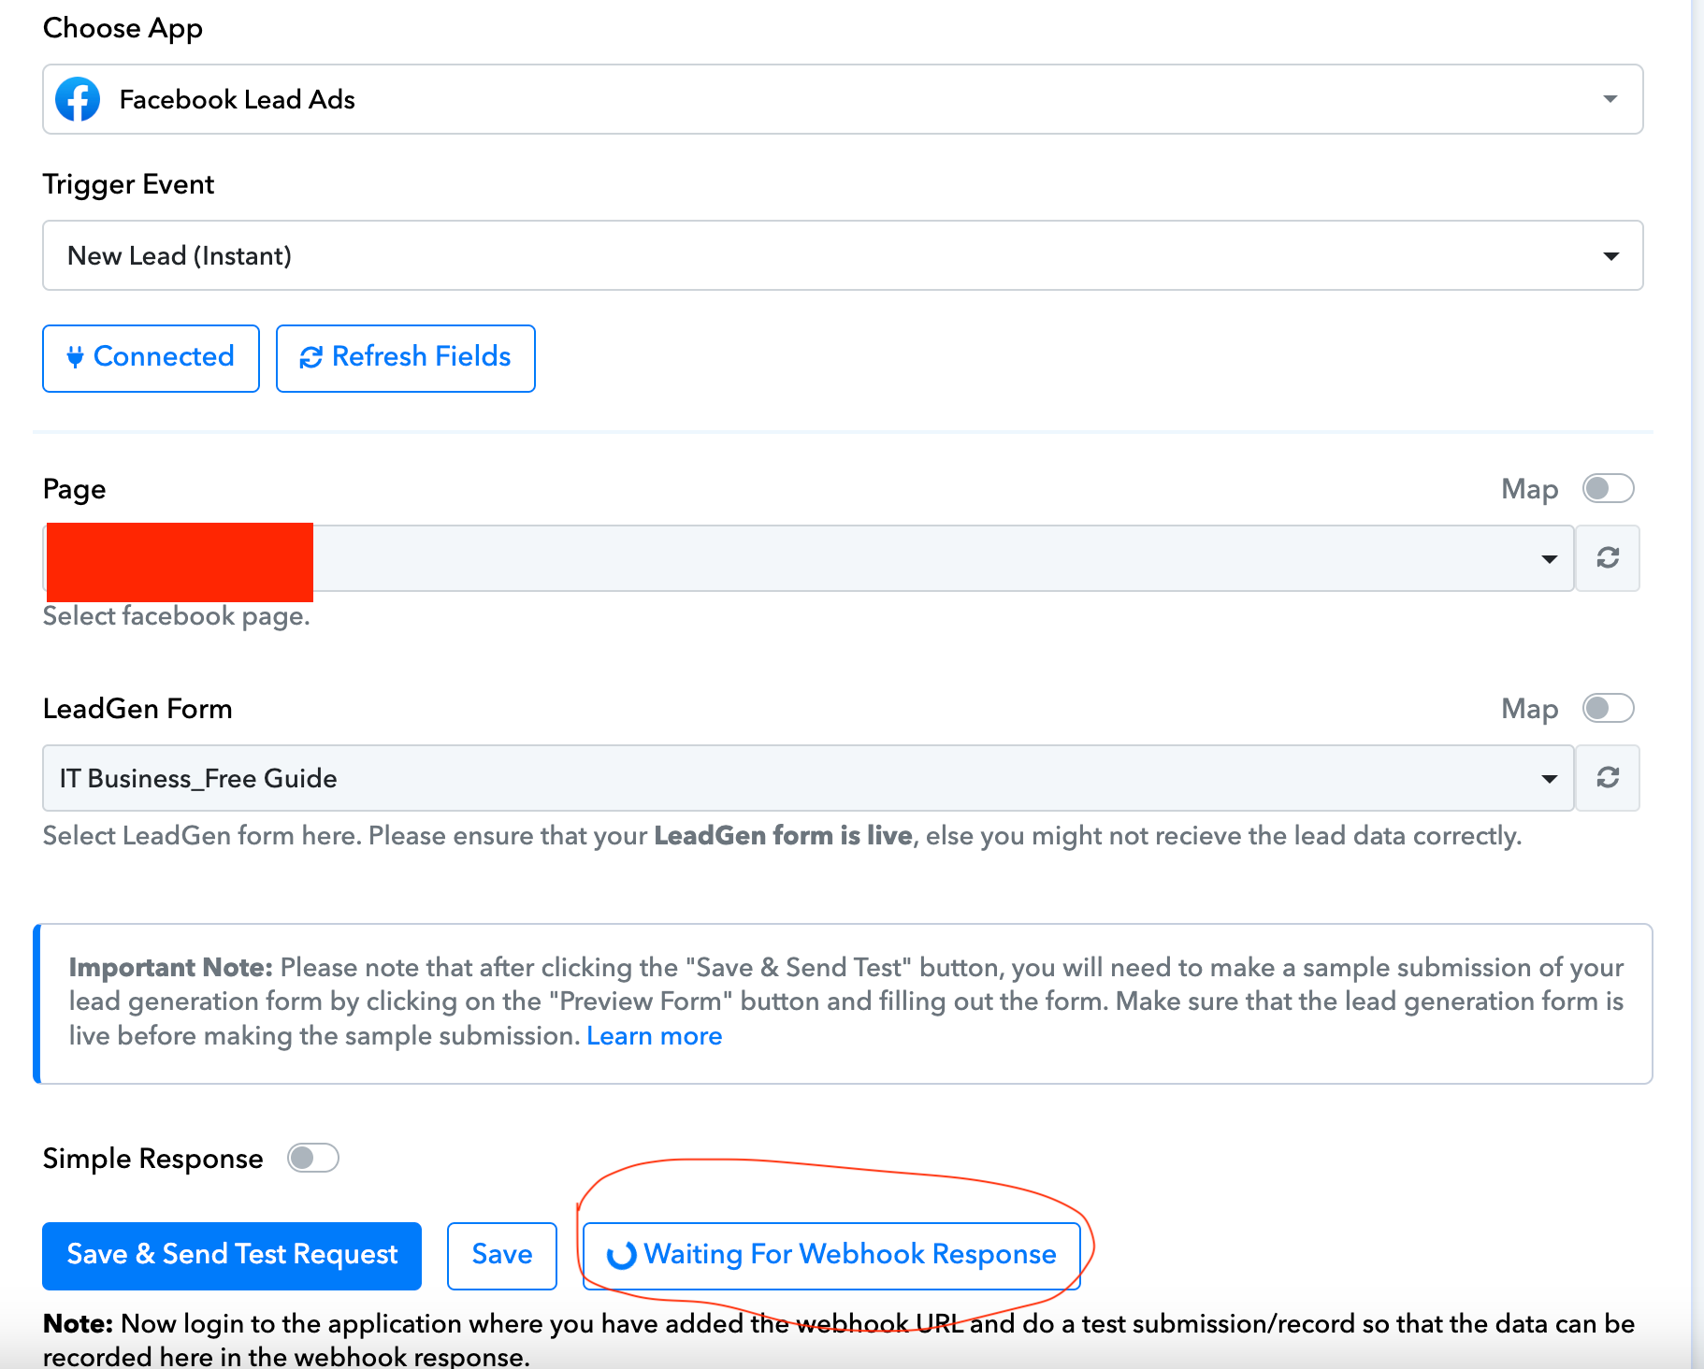Click the sync icon on Refresh Fields button

tap(310, 357)
